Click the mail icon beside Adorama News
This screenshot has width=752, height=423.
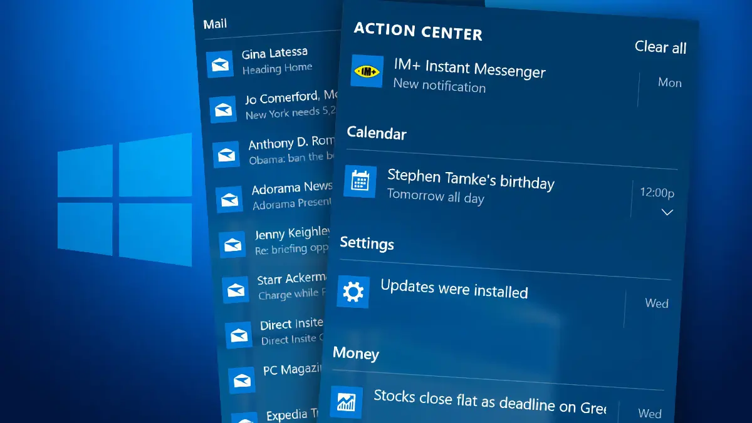[229, 199]
